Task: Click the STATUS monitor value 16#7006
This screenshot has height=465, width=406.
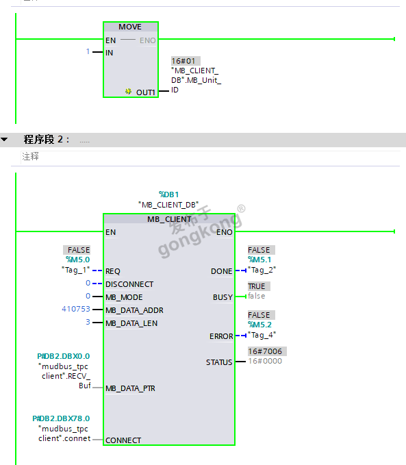Action: pyautogui.click(x=267, y=351)
